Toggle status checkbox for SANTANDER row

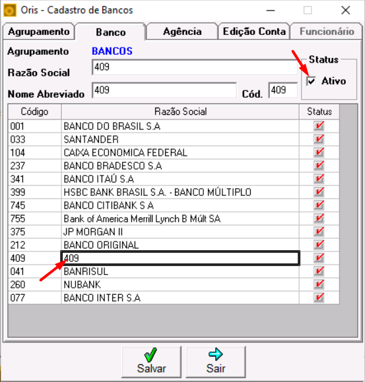(x=319, y=139)
